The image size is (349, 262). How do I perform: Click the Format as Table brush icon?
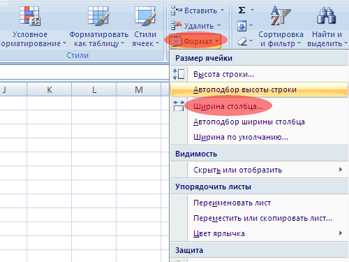pos(98,16)
